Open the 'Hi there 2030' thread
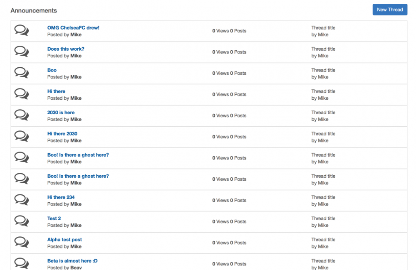 point(62,133)
